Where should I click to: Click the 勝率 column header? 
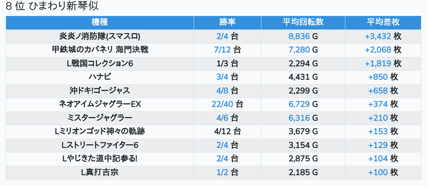(227, 22)
